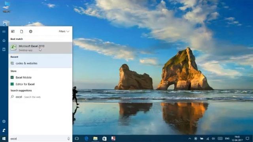
Task: Open the red pinned app on taskbar
Action: click(113, 138)
